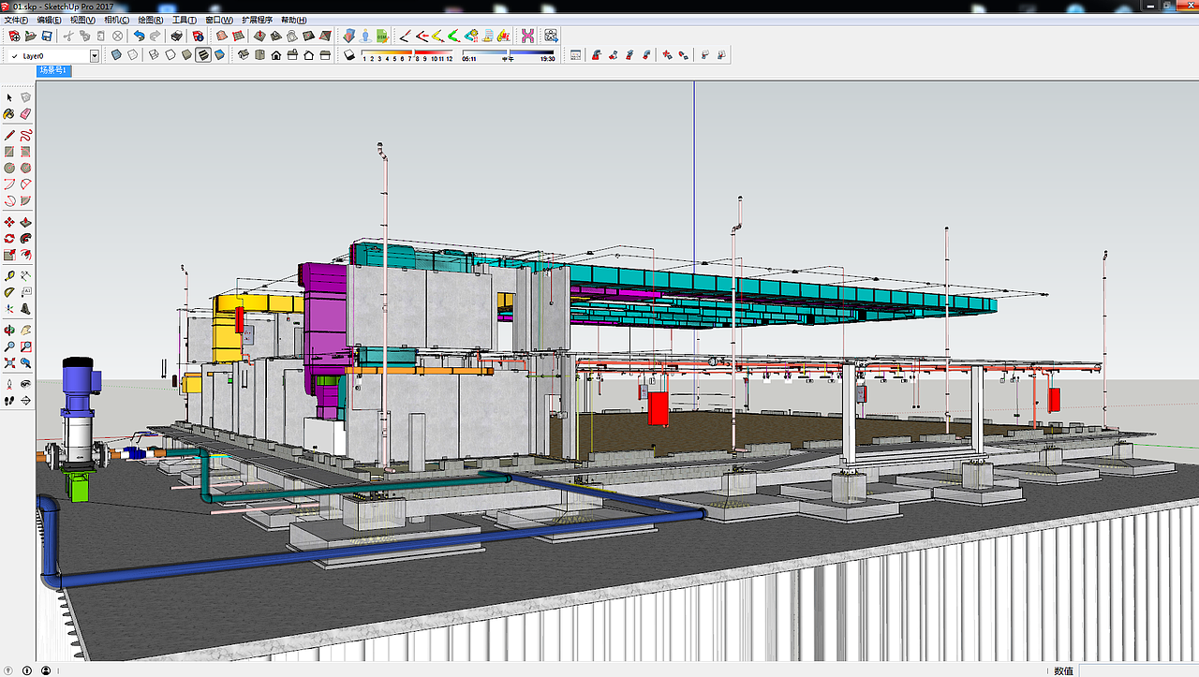Activate the Arc tool

[9, 184]
